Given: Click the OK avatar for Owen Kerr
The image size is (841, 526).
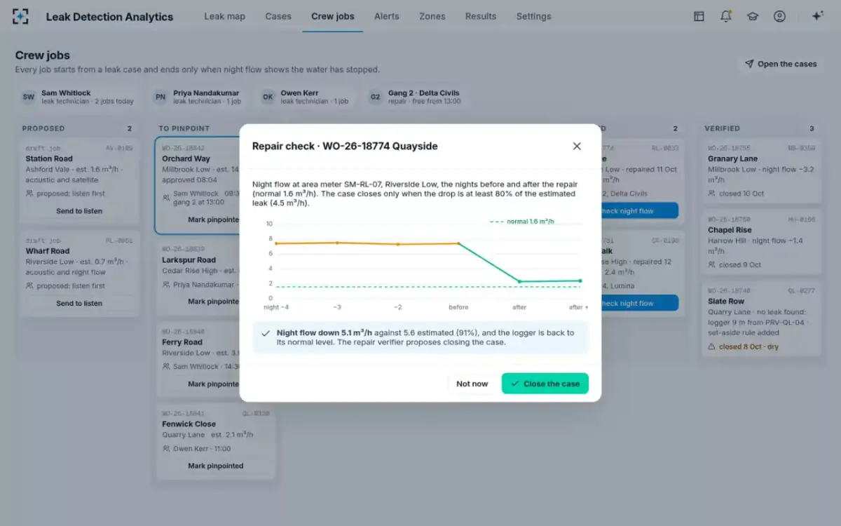Looking at the screenshot, I should [268, 97].
